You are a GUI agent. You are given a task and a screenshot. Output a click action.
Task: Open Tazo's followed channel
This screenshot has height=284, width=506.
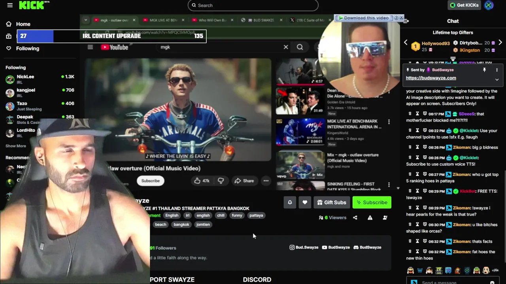(40, 106)
